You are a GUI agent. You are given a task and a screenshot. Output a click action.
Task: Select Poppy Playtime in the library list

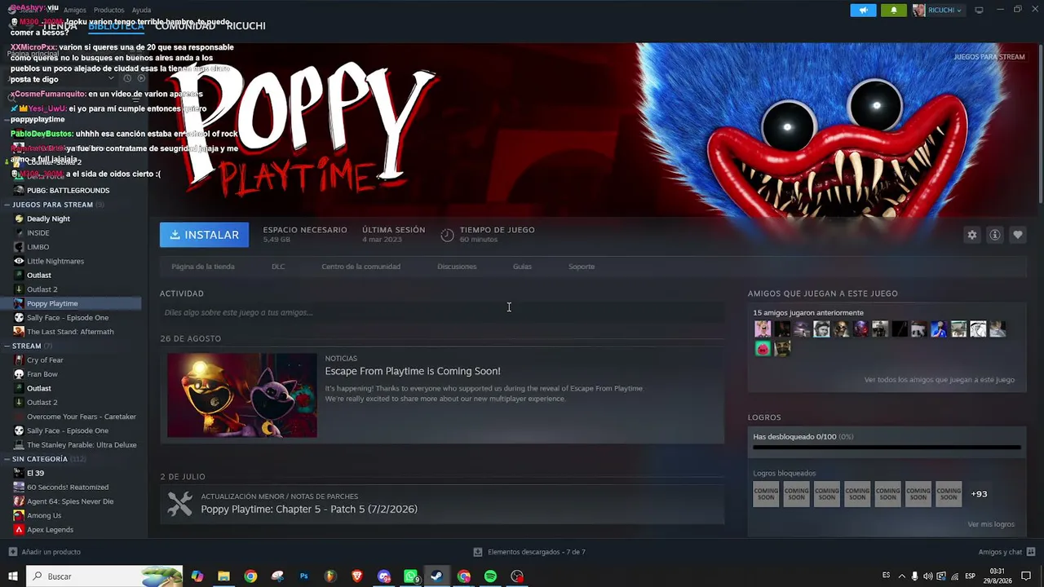52,303
